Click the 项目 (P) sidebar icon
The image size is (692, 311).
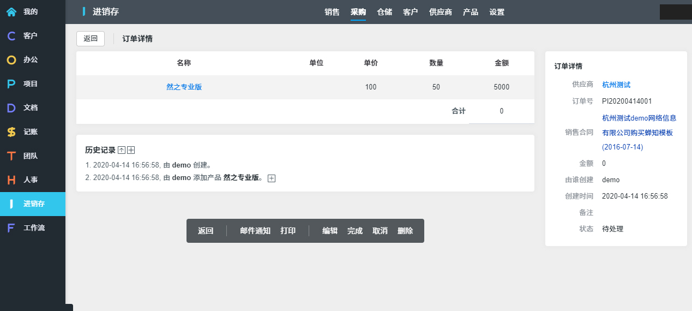11,84
